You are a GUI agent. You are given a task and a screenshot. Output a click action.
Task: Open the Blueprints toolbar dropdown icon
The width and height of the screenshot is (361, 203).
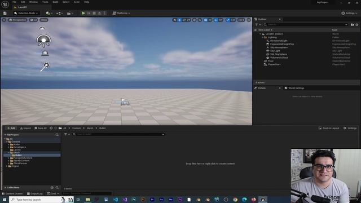[x=59, y=13]
